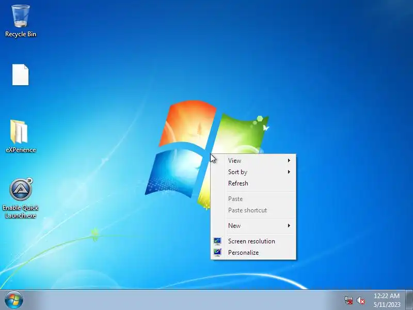Click the eXPerience folder label

click(21, 150)
